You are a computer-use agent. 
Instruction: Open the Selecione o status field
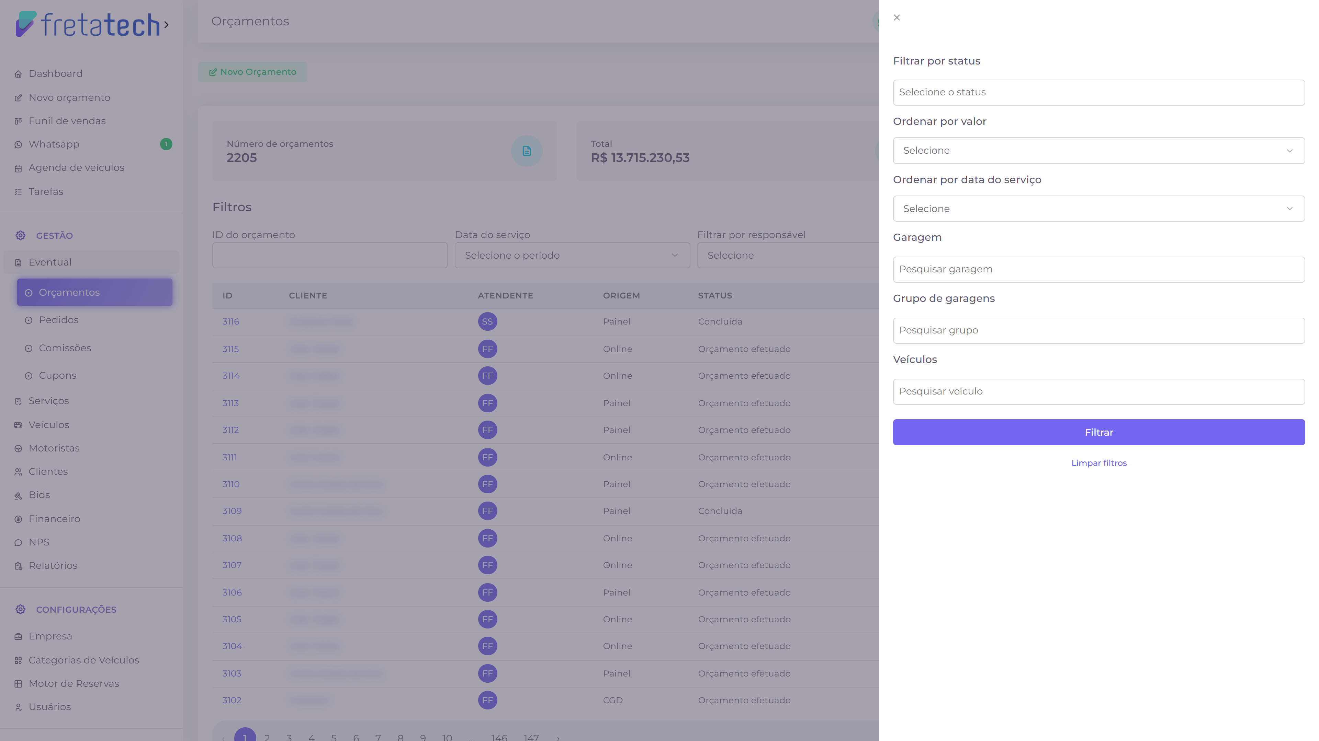pos(1098,93)
